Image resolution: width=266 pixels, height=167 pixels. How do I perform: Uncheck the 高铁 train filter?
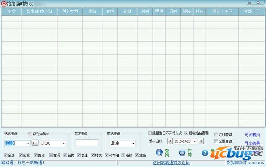[123, 155]
